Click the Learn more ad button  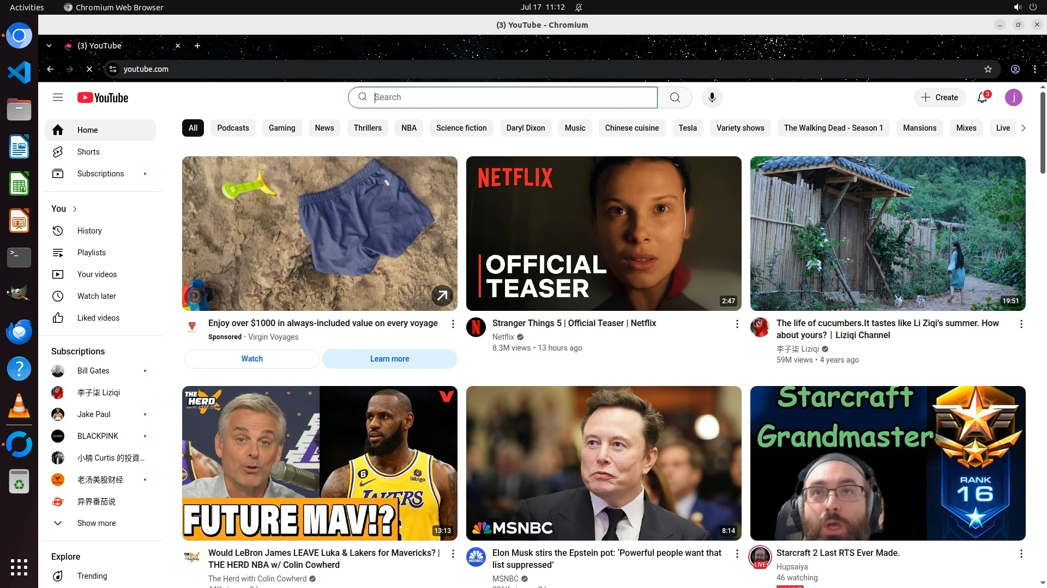389,359
